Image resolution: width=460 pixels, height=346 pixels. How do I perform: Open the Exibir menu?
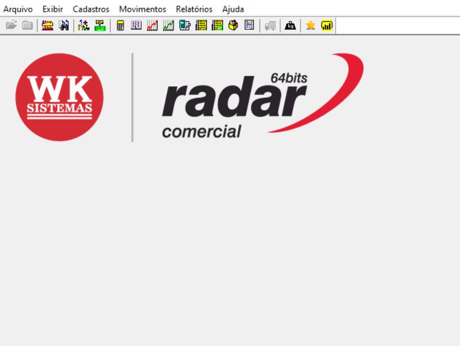tap(53, 9)
